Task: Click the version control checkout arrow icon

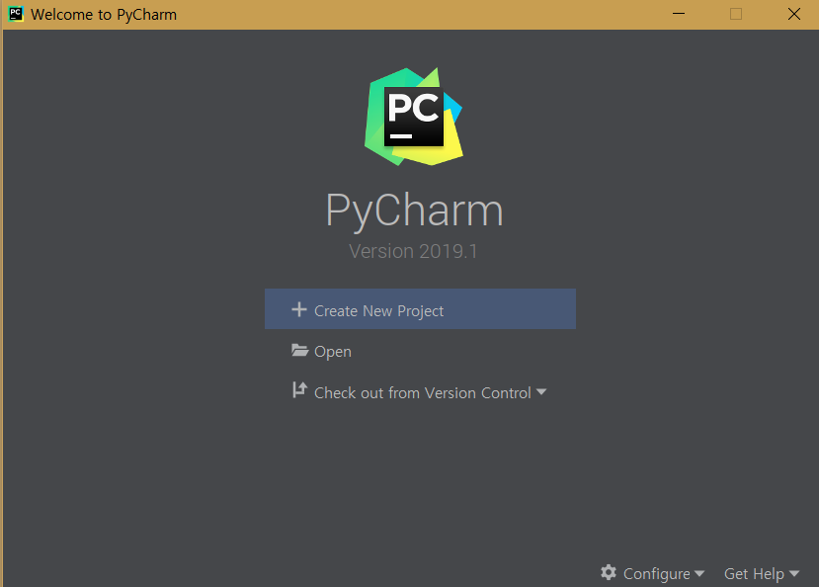Action: [x=299, y=389]
